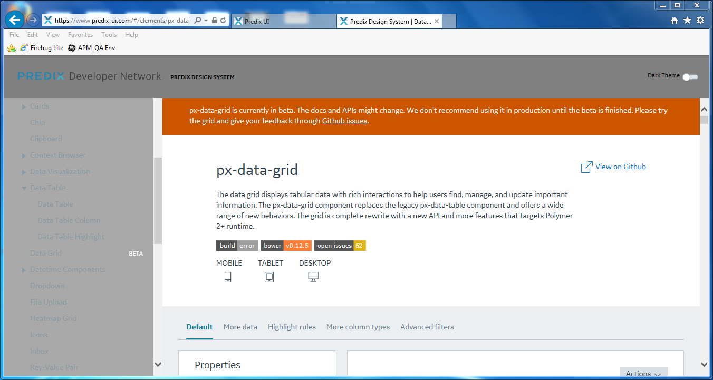
Task: Click the Add to Favorites bar star icon
Action: (x=12, y=48)
